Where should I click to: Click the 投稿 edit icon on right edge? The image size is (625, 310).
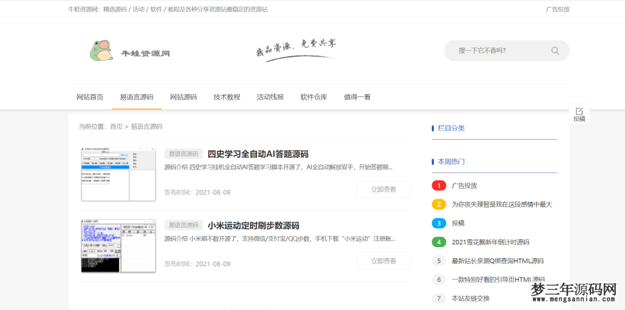coord(579,111)
